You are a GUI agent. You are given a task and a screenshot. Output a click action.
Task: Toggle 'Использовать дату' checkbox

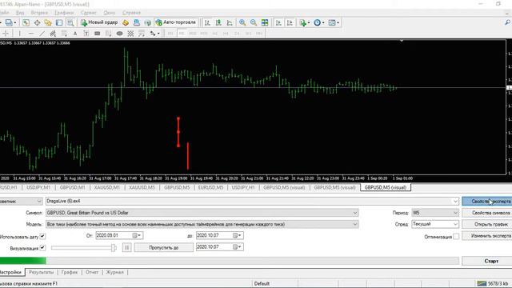[42, 236]
